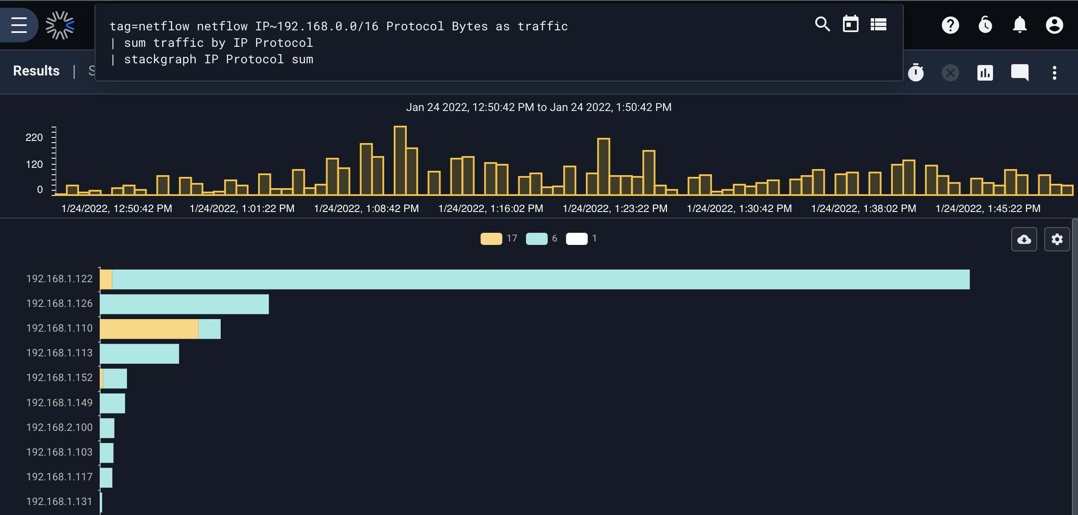This screenshot has height=515, width=1078.
Task: Click the greyed cancel search X icon
Action: point(950,72)
